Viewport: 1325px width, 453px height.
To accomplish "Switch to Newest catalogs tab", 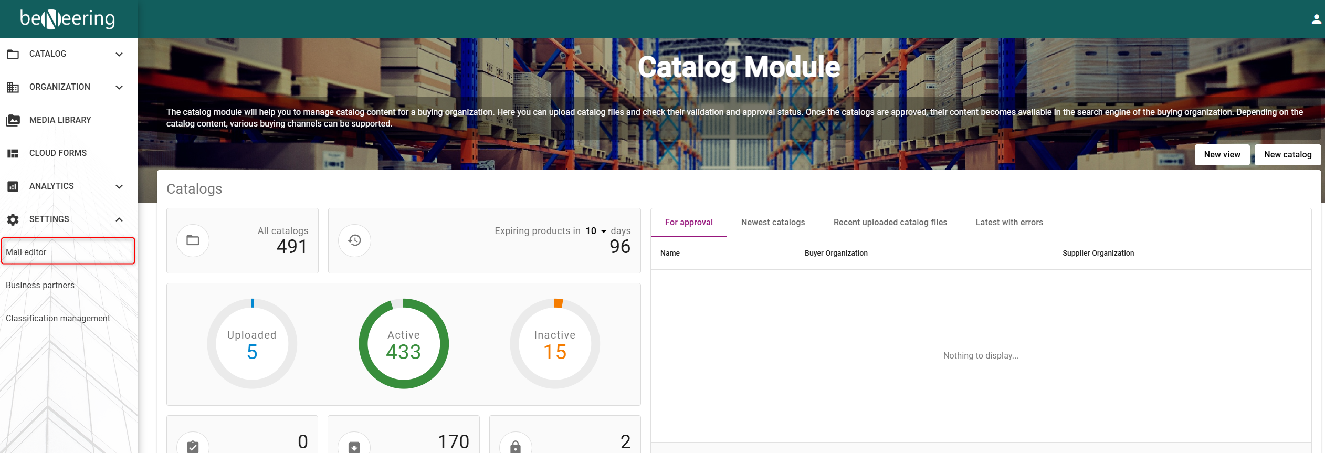I will click(773, 223).
